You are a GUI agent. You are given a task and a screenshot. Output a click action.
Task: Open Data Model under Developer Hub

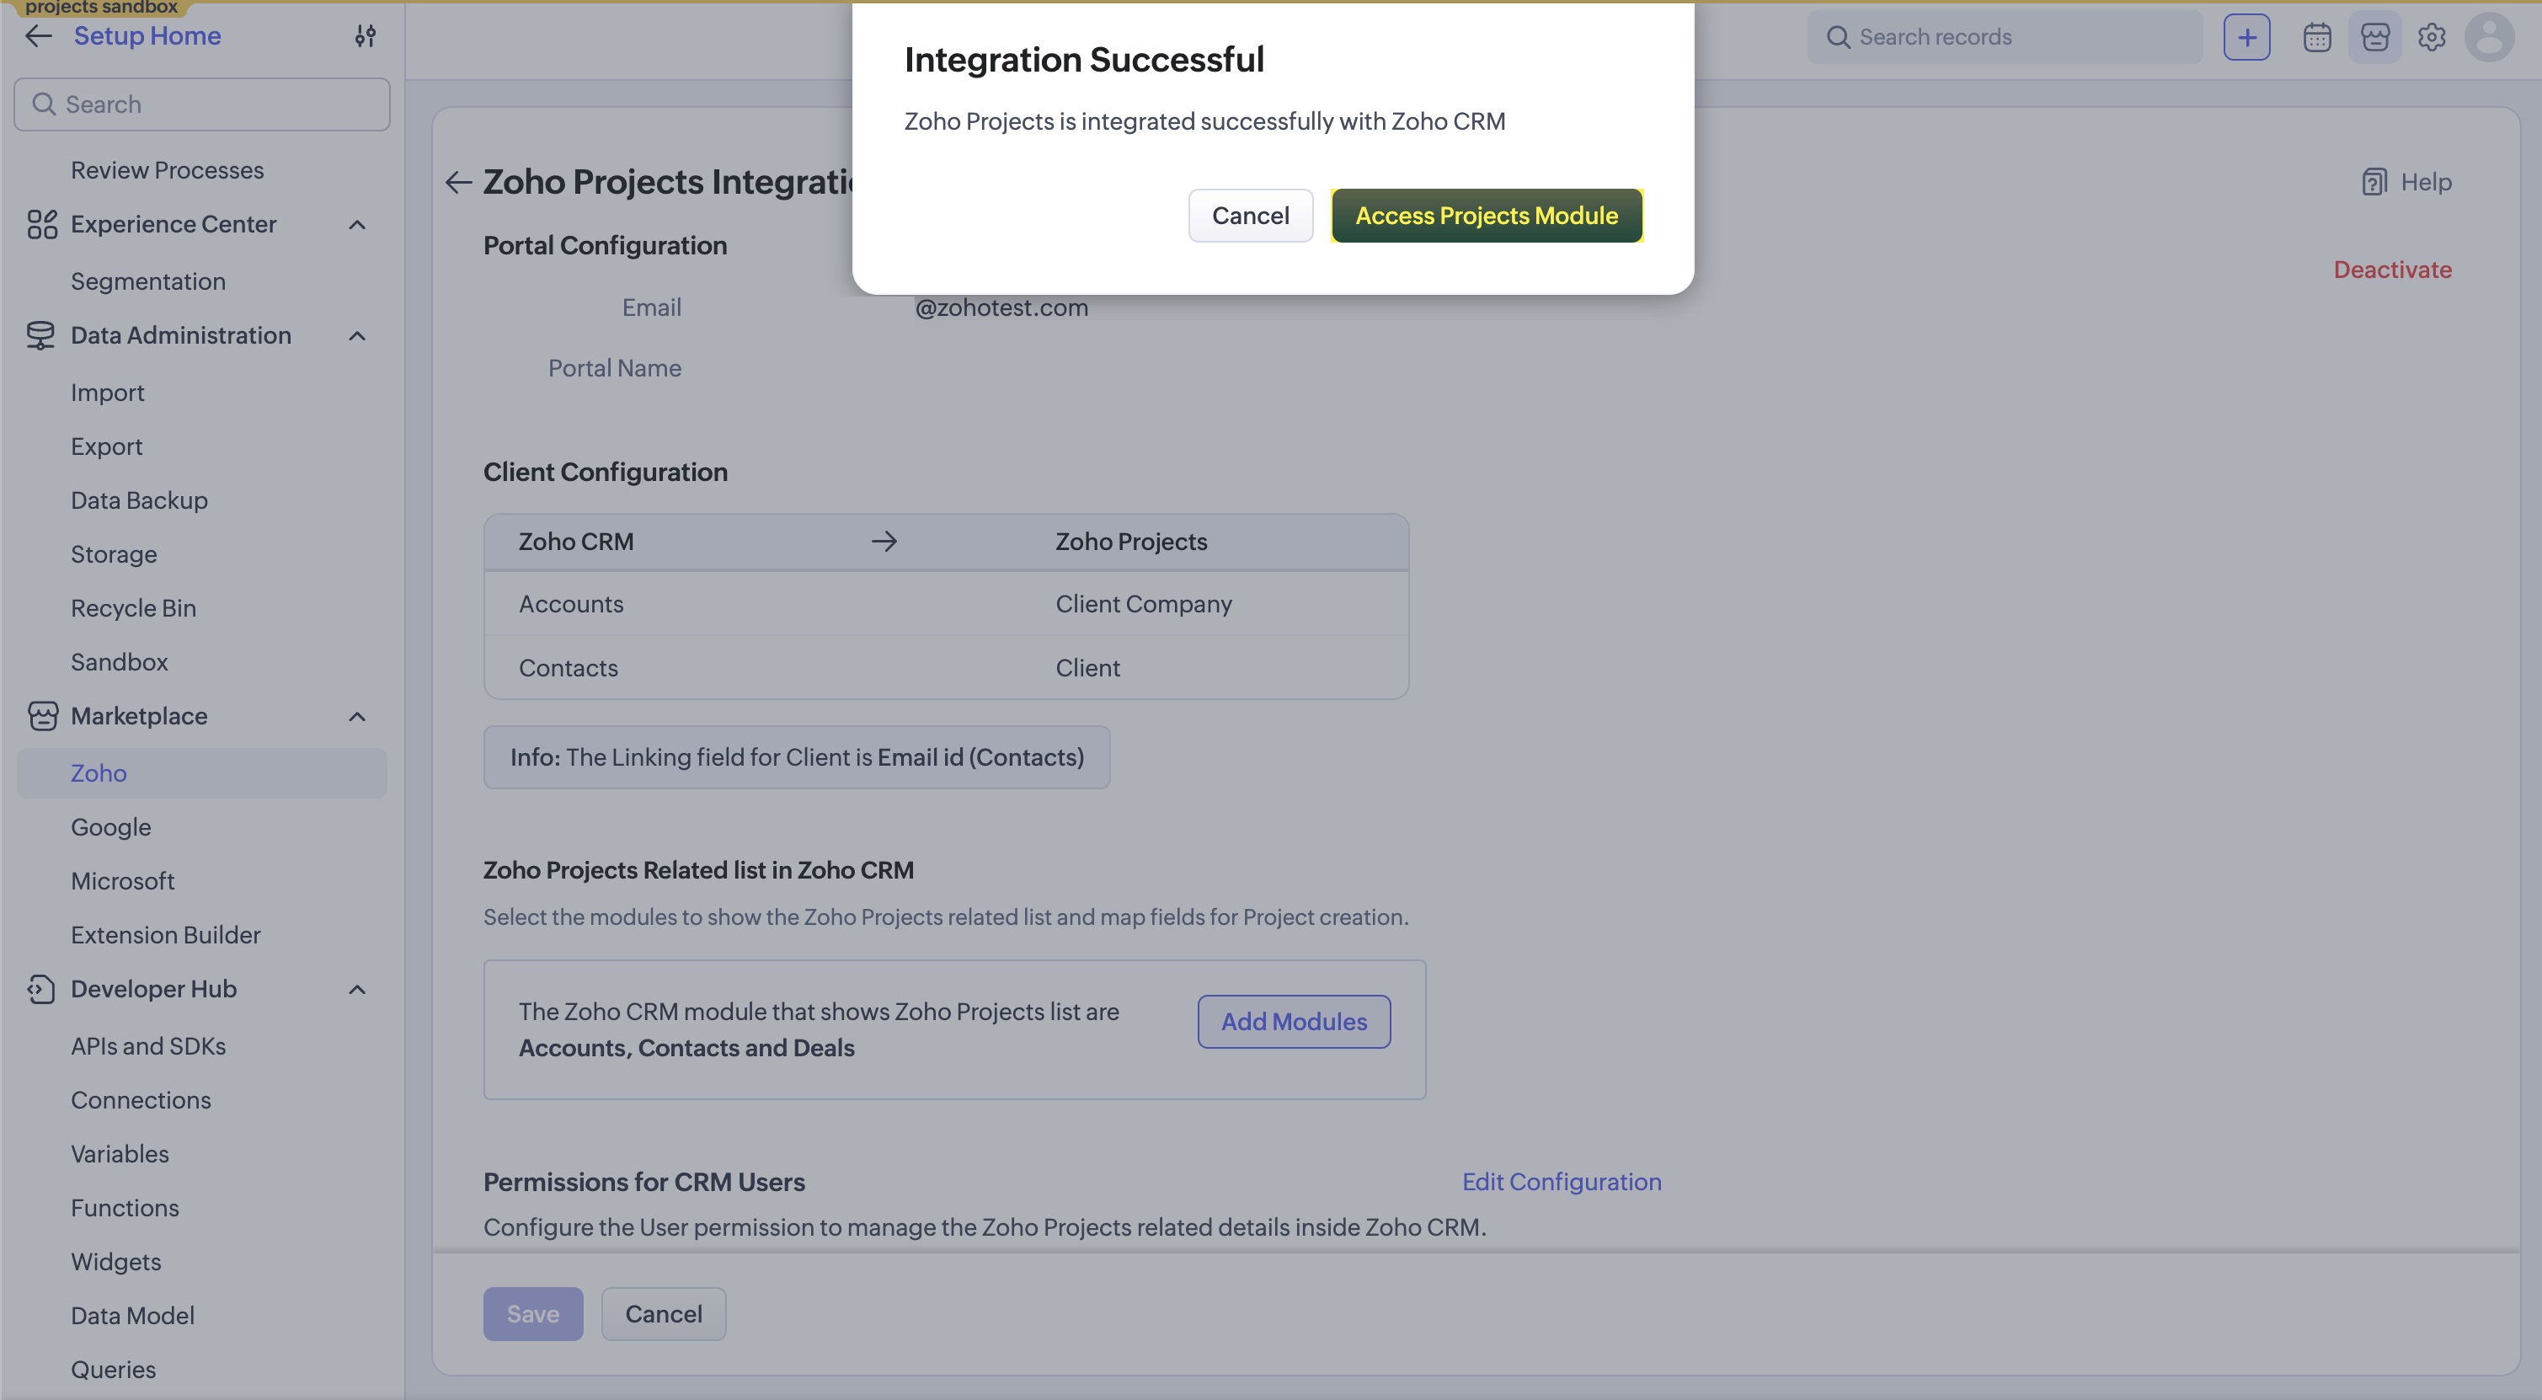click(x=132, y=1315)
